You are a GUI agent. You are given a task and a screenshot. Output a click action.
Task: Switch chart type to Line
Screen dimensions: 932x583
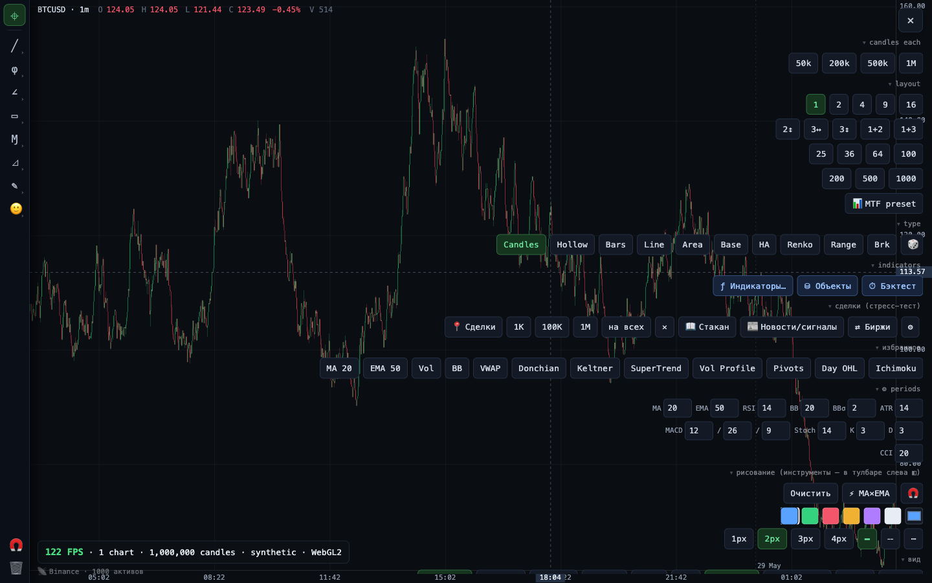654,244
